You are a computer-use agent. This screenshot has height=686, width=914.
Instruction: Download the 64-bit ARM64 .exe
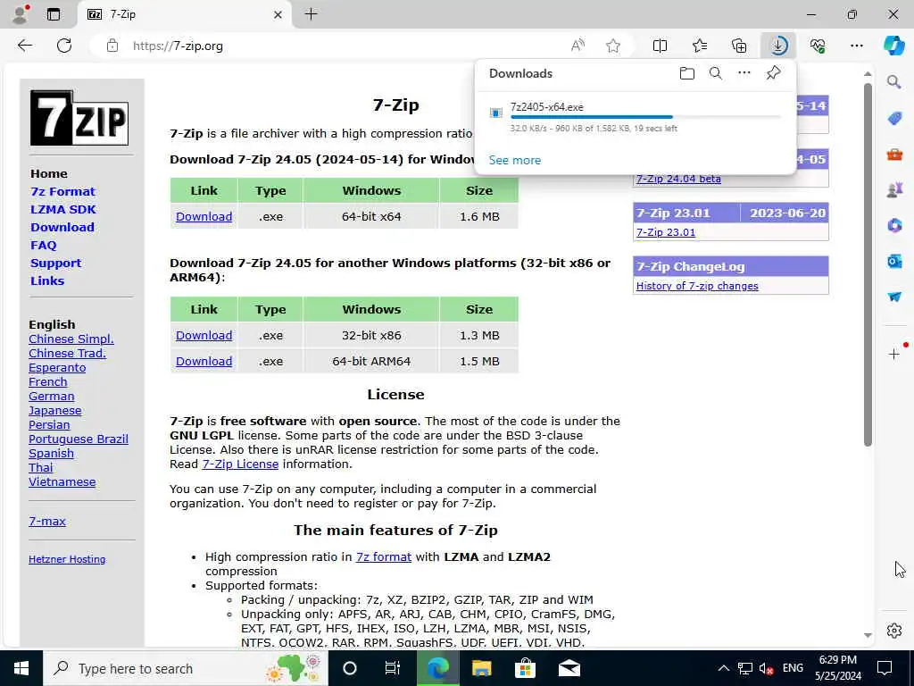pos(204,361)
